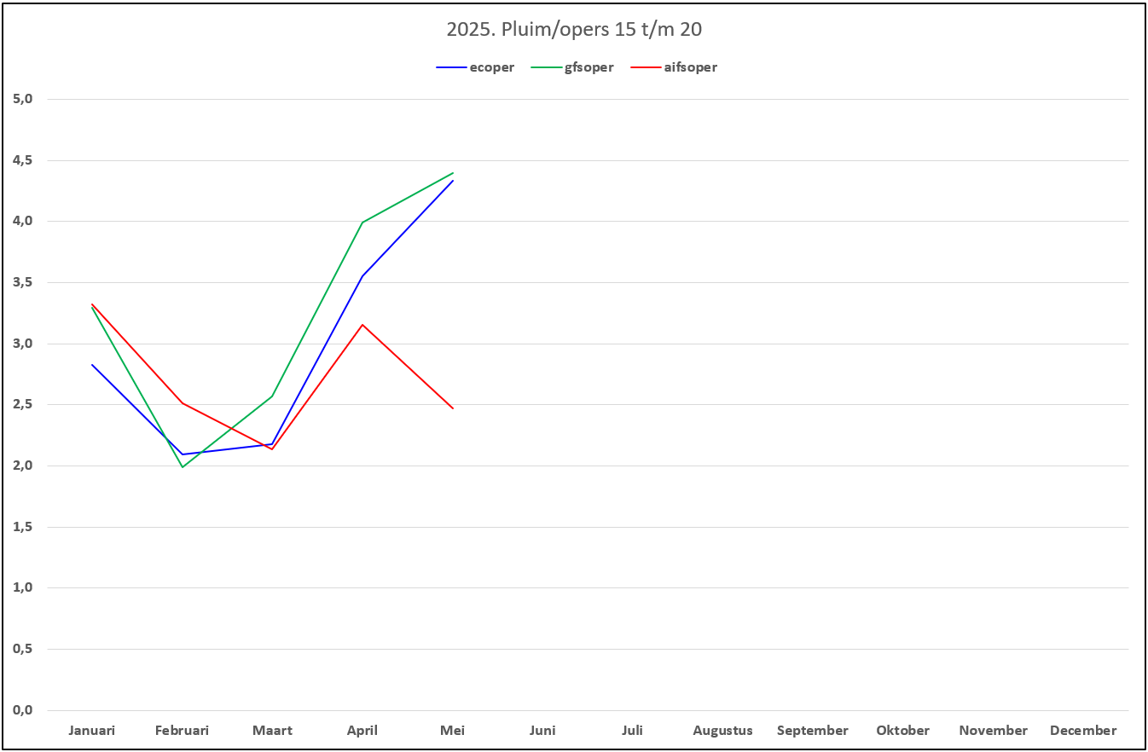Click the Juni axis label
This screenshot has height=752, width=1148.
542,731
